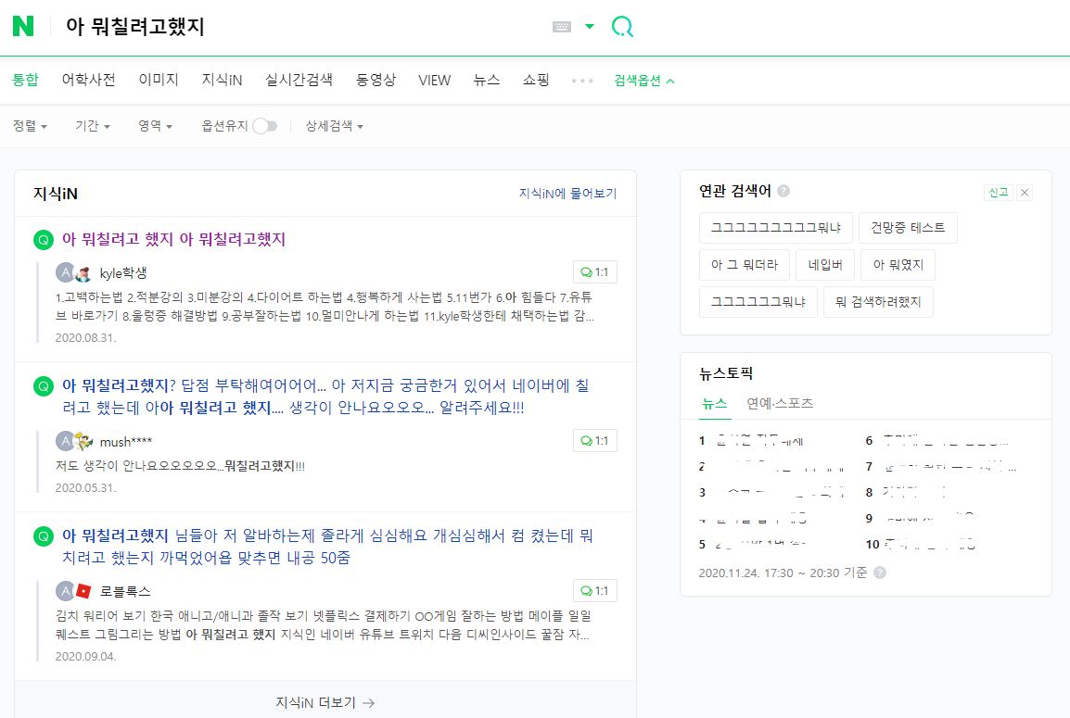Open the answer starting 1.고백하는법
The width and height of the screenshot is (1070, 718).
pyautogui.click(x=325, y=307)
